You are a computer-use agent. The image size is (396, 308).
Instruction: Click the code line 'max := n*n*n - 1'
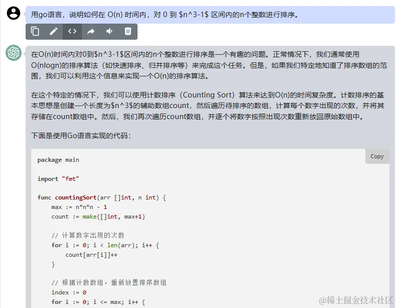click(79, 207)
